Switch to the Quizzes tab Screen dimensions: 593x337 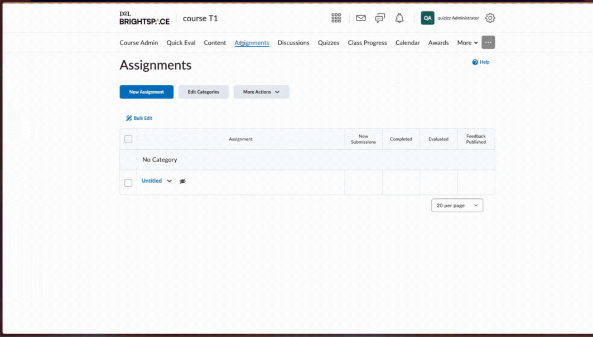point(329,42)
